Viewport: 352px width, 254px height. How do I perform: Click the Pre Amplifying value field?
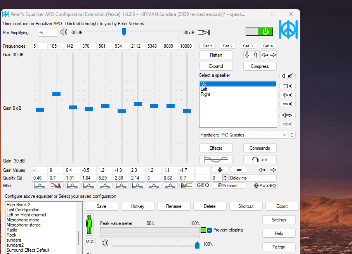tap(47, 33)
